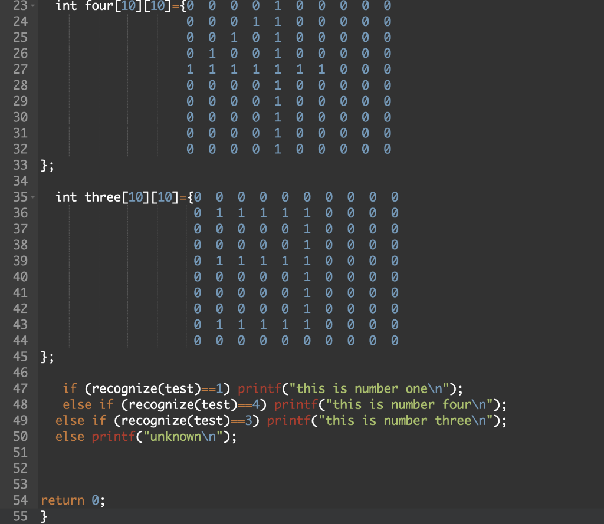The width and height of the screenshot is (604, 524).
Task: Click the string "this is number three\n"
Action: coord(406,421)
